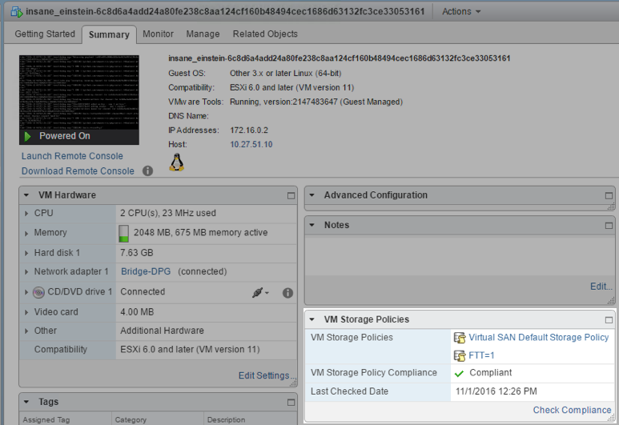
Task: Click the Linux penguin icon
Action: click(177, 162)
